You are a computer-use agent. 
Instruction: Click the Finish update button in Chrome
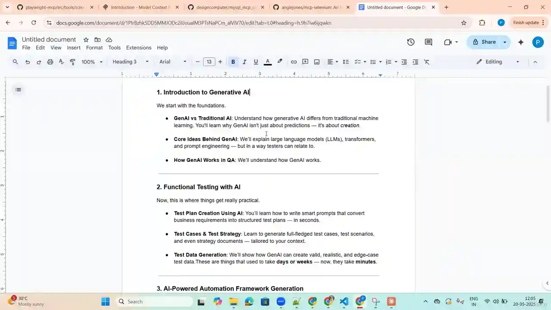coord(526,23)
